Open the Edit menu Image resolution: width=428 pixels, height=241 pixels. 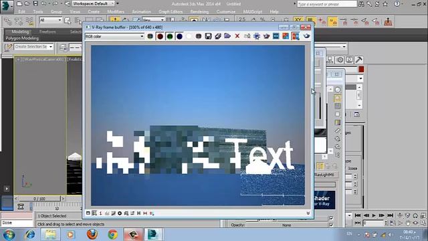22,11
